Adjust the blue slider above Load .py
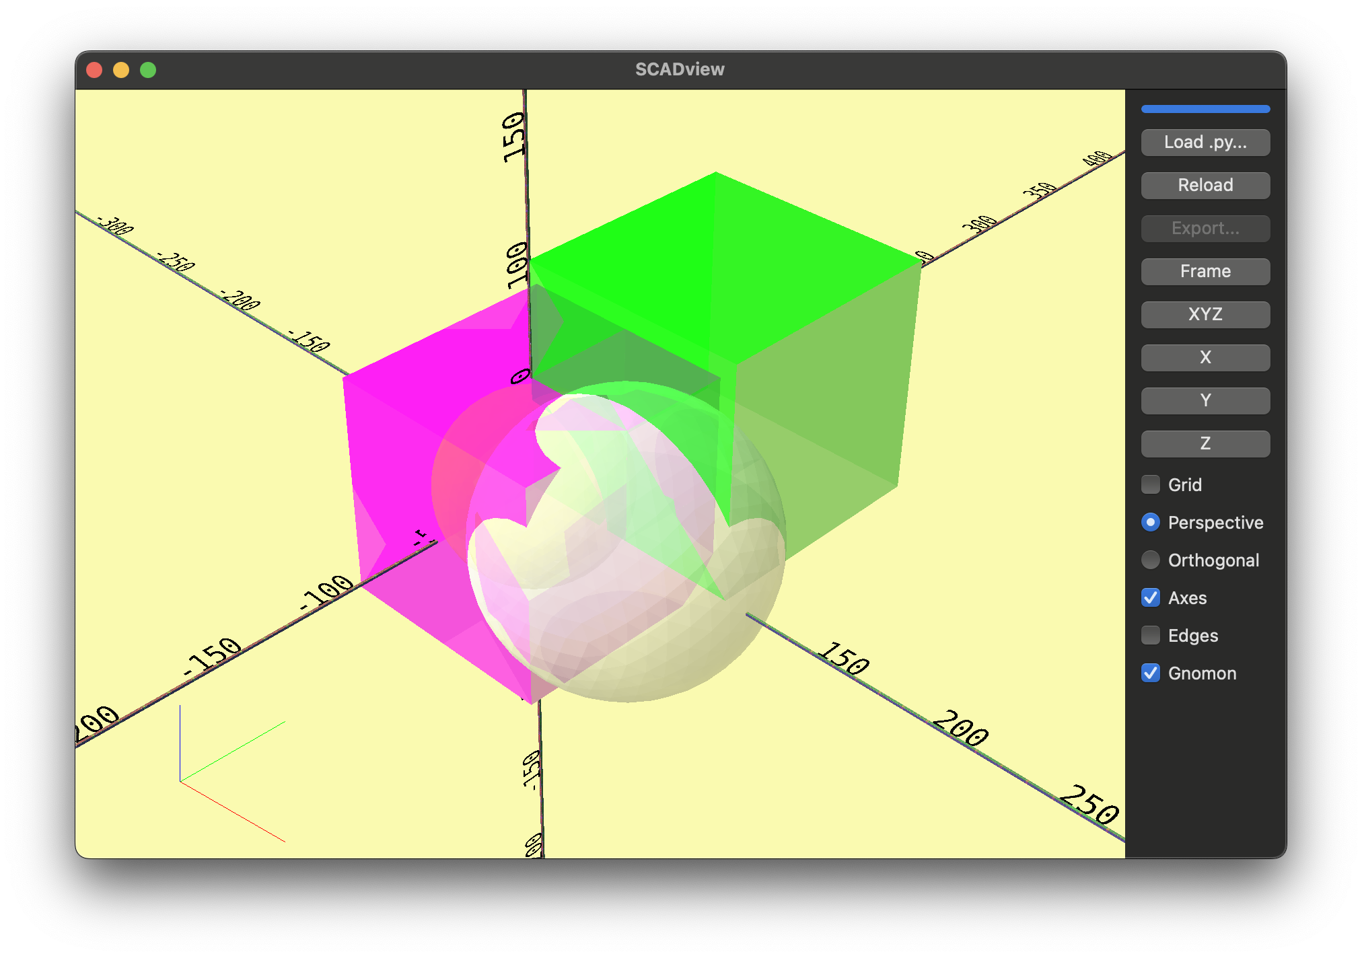This screenshot has width=1362, height=958. 1205,109
